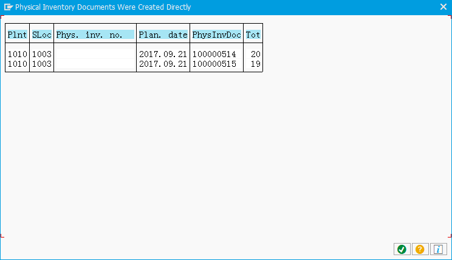
Task: Click the PhysInvDoc column header
Action: (x=216, y=35)
